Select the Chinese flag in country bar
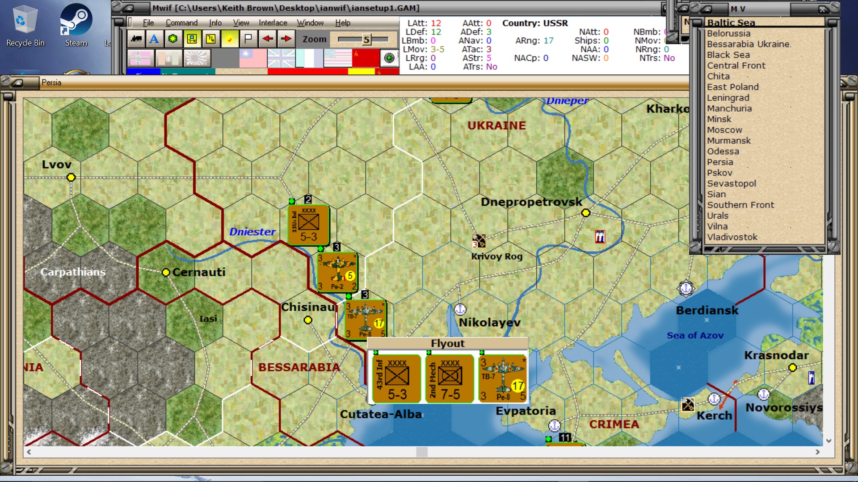The width and height of the screenshot is (858, 482). 253,58
